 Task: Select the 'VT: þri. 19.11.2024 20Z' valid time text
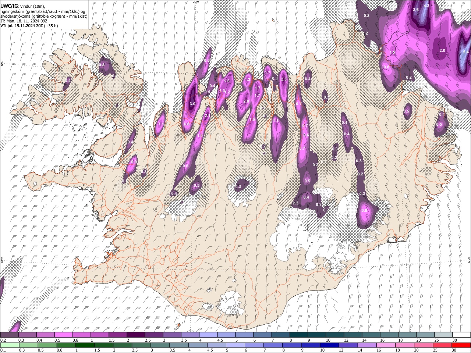[21, 26]
